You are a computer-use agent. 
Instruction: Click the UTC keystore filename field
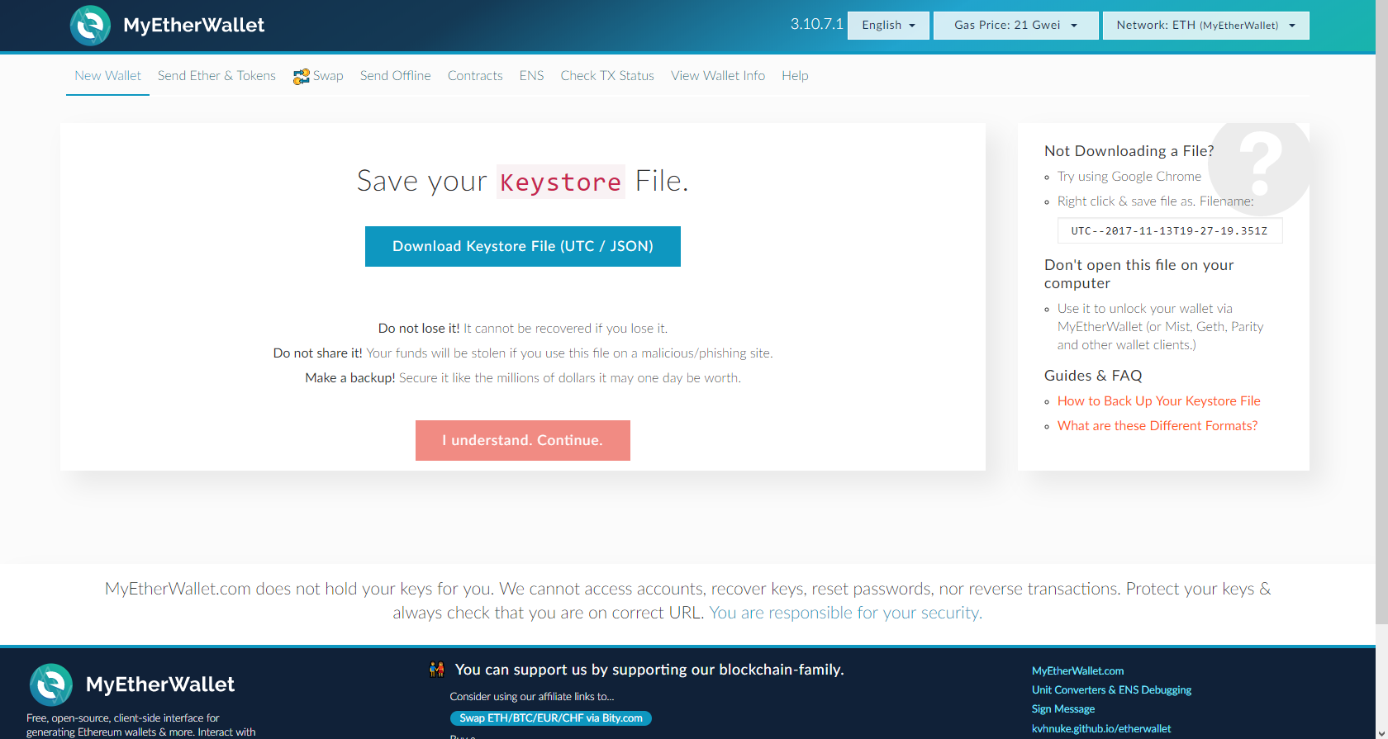[x=1170, y=231]
